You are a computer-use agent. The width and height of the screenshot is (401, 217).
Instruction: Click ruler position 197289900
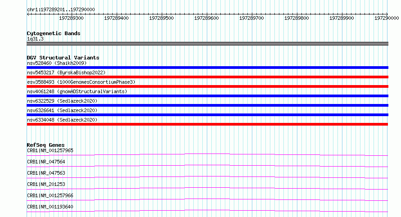coord(342,18)
